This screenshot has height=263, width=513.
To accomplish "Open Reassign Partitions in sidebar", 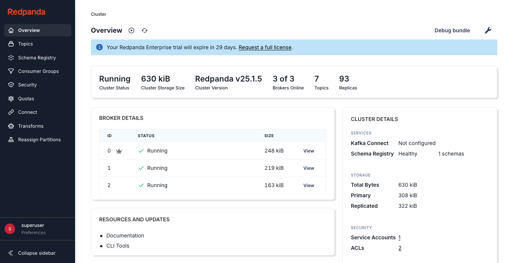I will [39, 140].
